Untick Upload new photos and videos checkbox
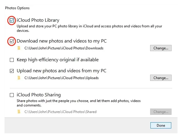Image resolution: width=182 pixels, height=138 pixels. (12, 71)
